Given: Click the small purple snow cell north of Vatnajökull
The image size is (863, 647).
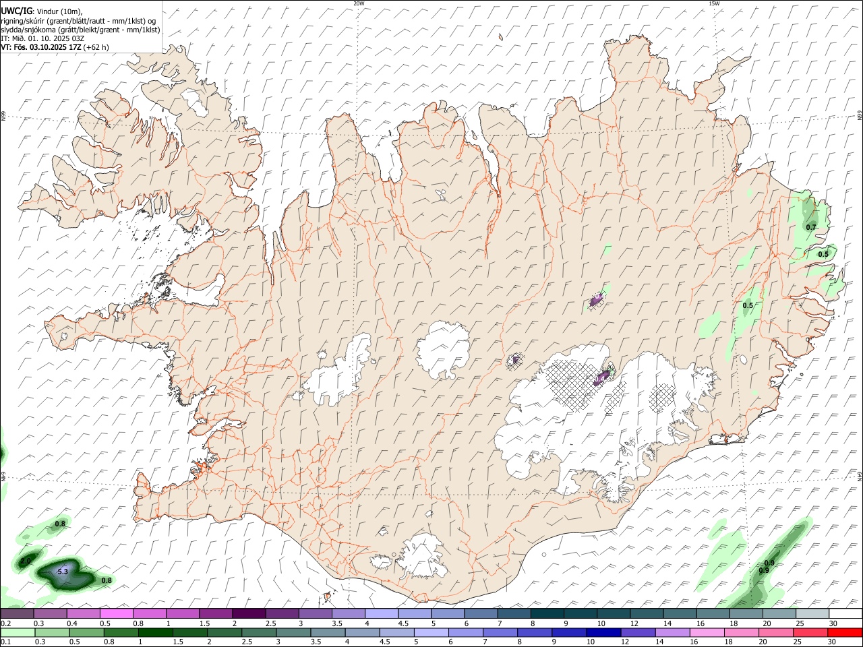Looking at the screenshot, I should (597, 299).
